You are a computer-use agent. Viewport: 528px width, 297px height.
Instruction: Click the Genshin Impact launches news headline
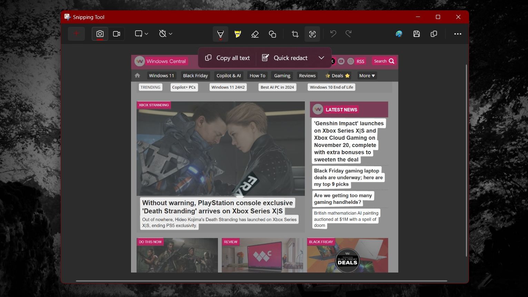click(x=349, y=141)
